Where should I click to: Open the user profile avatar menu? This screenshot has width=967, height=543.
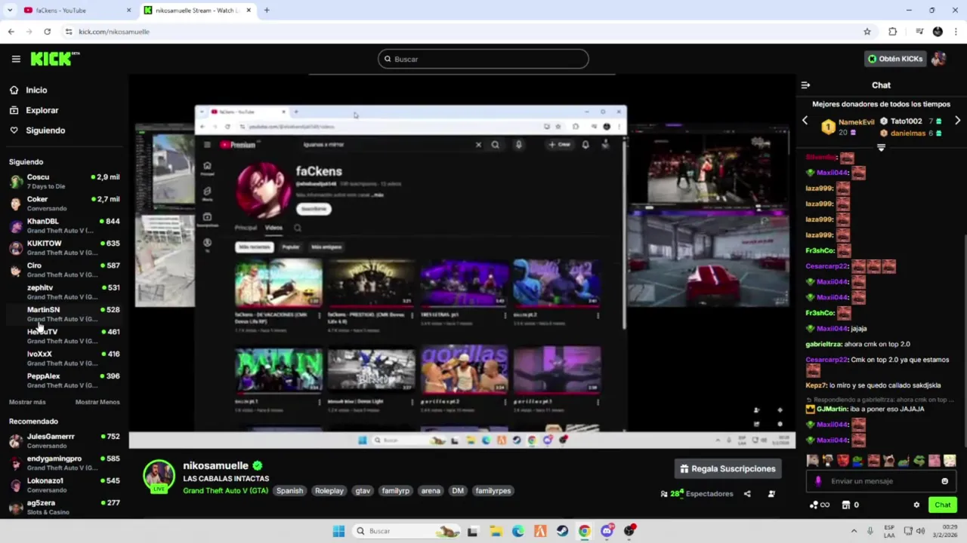(x=939, y=59)
